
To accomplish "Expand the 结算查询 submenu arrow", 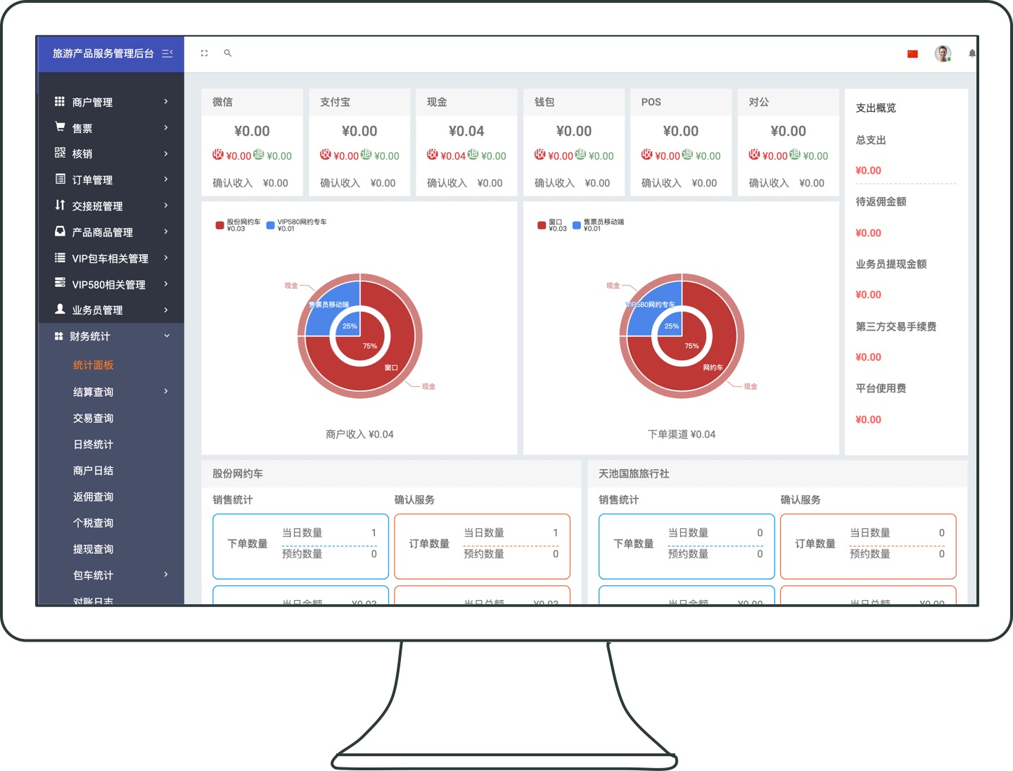I will pos(166,392).
